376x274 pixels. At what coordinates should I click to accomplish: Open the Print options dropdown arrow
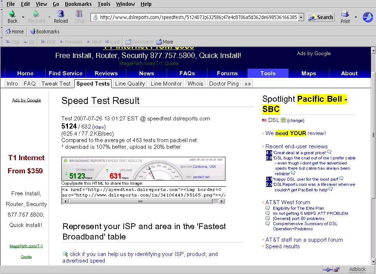355,17
